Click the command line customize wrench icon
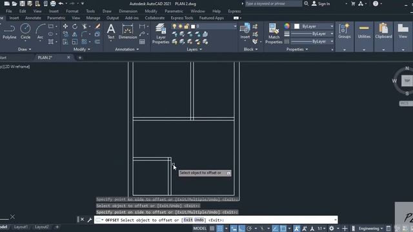Screen dimensions: 413x232 tap(90, 220)
